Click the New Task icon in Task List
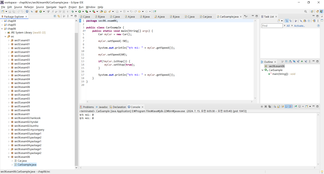The height and width of the screenshot is (174, 324). click(279, 21)
